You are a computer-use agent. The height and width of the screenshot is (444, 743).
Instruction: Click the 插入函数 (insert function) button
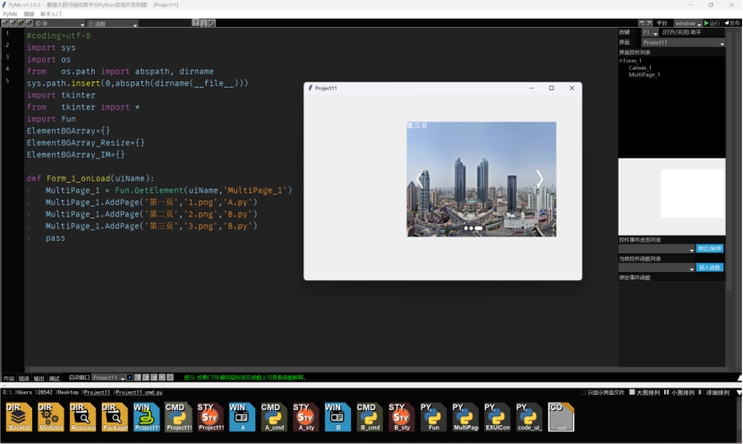710,268
